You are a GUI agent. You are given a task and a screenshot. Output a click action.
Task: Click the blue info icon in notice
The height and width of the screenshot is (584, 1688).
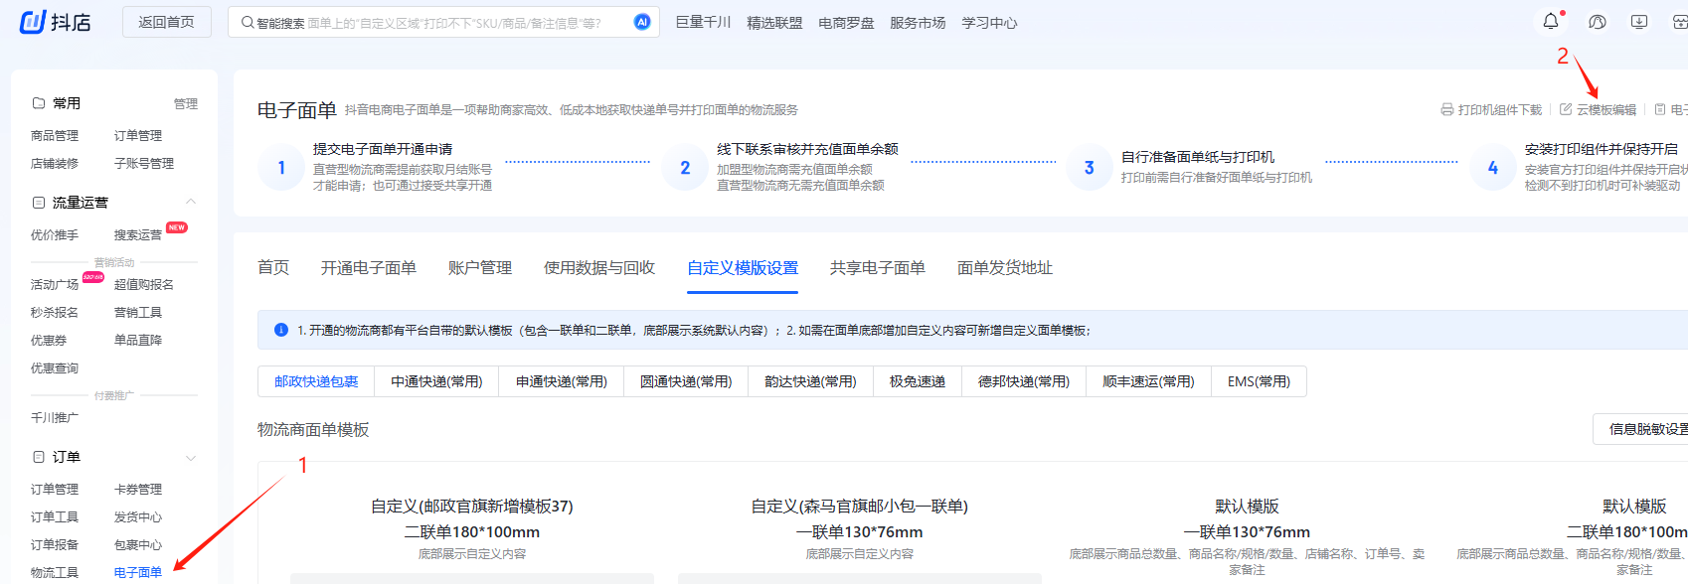281,330
